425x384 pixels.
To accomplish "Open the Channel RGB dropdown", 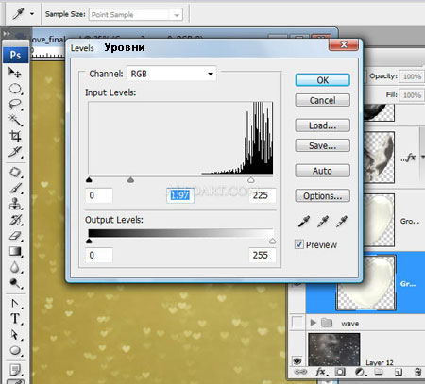I will [x=172, y=74].
